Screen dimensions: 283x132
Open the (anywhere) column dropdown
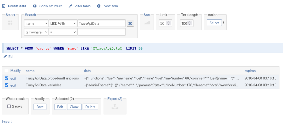pyautogui.click(x=36, y=32)
